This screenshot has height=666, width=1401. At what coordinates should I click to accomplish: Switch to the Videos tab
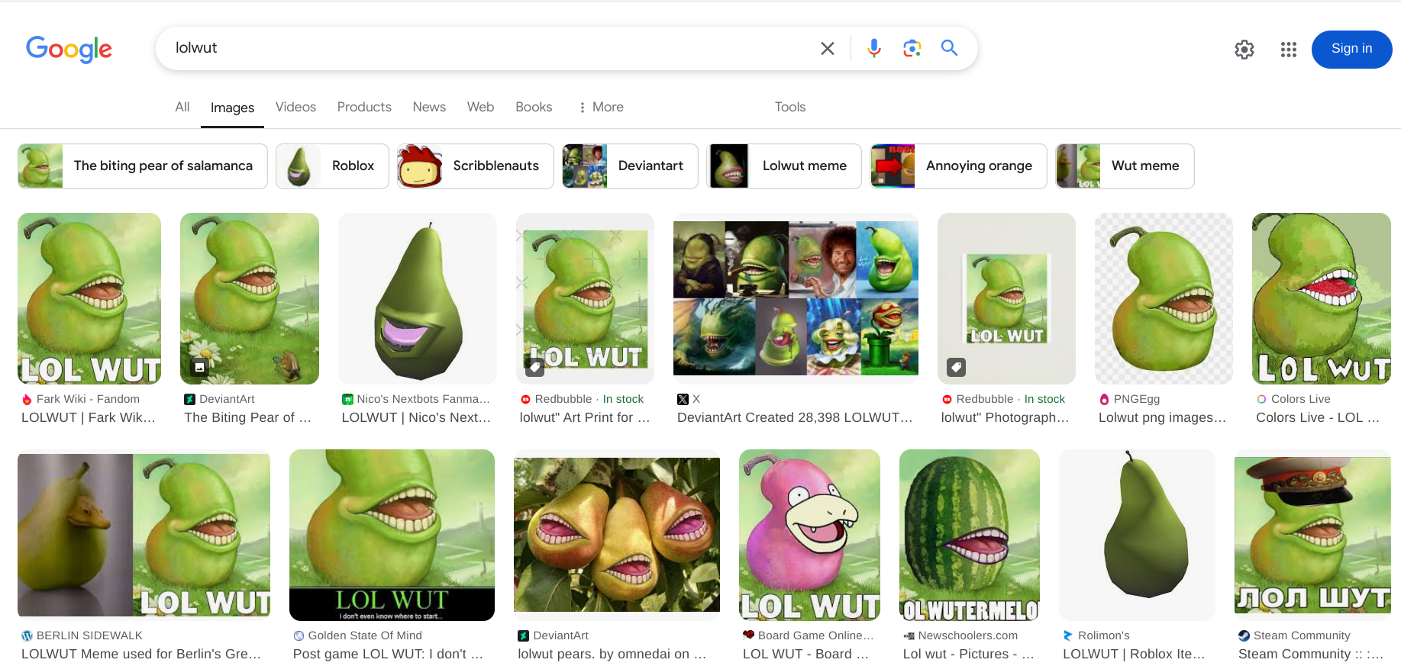coord(295,107)
